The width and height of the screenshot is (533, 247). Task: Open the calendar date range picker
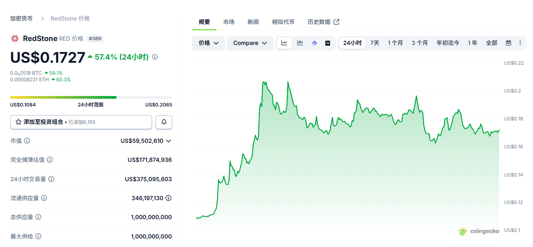pos(508,43)
